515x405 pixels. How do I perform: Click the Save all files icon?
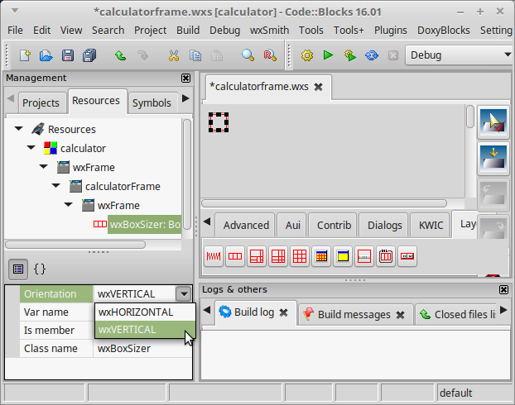[89, 55]
